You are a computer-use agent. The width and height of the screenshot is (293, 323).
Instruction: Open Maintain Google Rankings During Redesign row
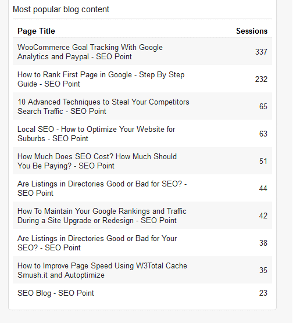tap(142, 216)
